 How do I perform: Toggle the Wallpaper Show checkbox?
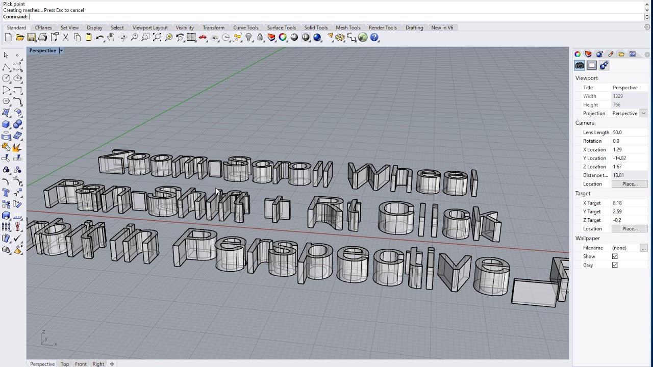pyautogui.click(x=615, y=256)
